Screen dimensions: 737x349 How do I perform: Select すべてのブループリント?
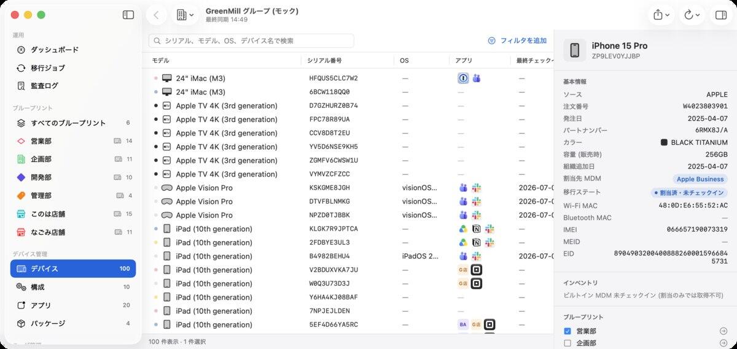tap(73, 123)
